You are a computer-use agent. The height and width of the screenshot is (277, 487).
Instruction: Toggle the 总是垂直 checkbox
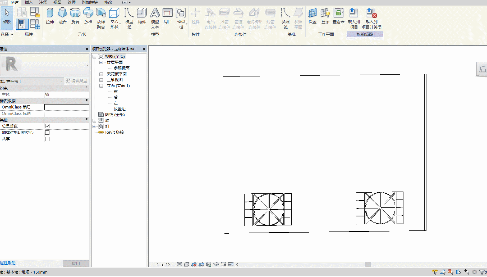point(47,126)
